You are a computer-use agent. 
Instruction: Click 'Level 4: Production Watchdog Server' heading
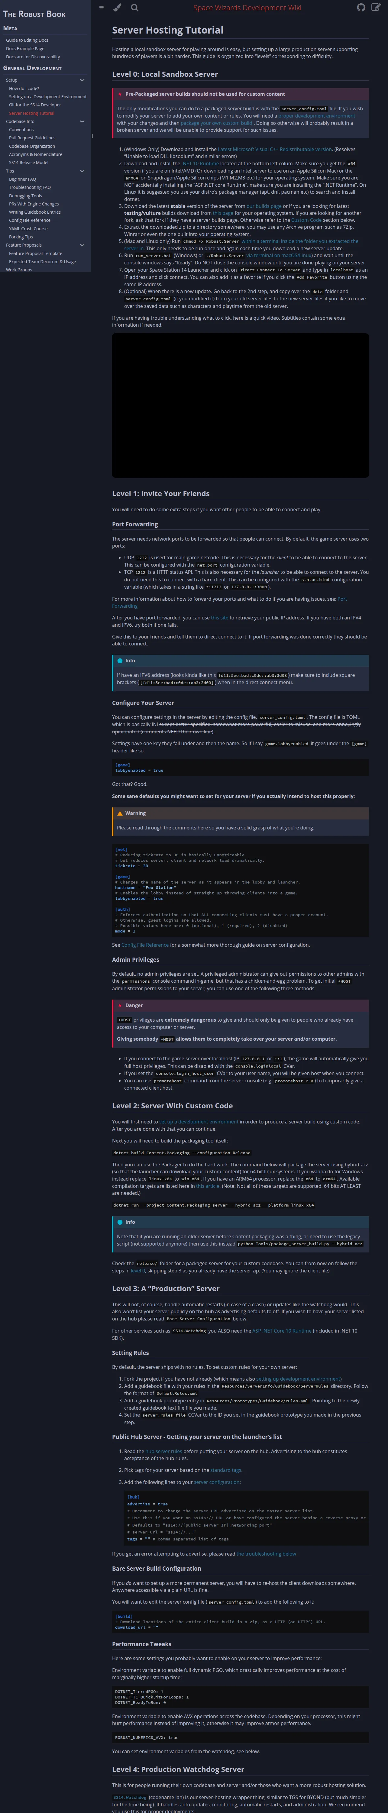178,1769
